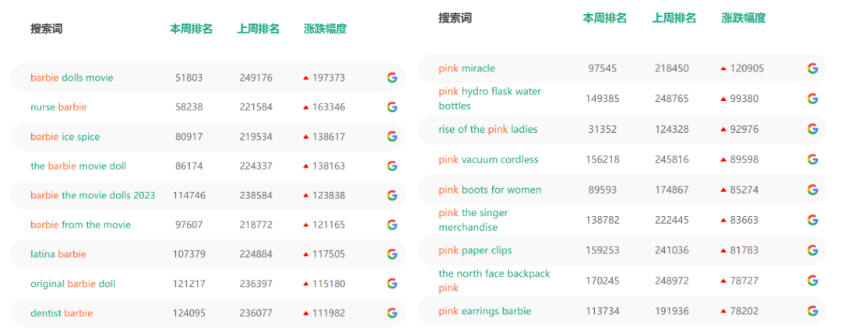Click Google icon for pink boots for women
This screenshot has width=841, height=335.
click(812, 190)
